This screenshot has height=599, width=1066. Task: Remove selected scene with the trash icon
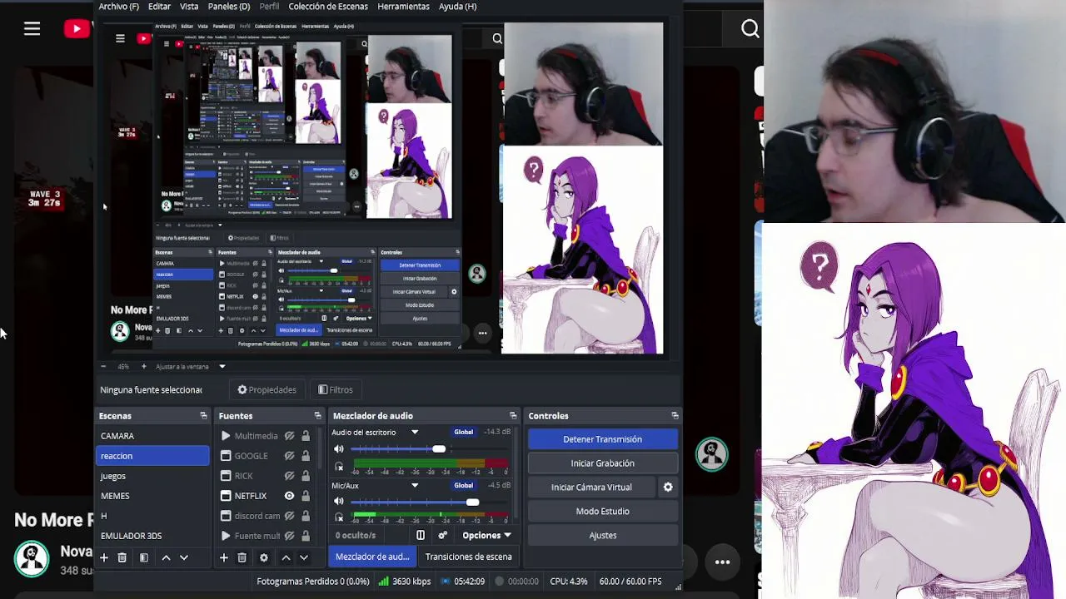tap(122, 557)
